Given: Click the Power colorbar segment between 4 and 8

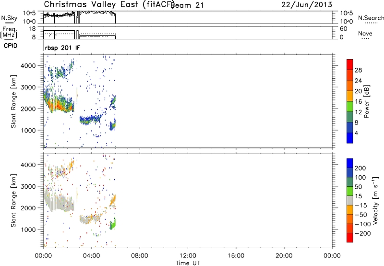Looking at the screenshot, I should coord(350,127).
